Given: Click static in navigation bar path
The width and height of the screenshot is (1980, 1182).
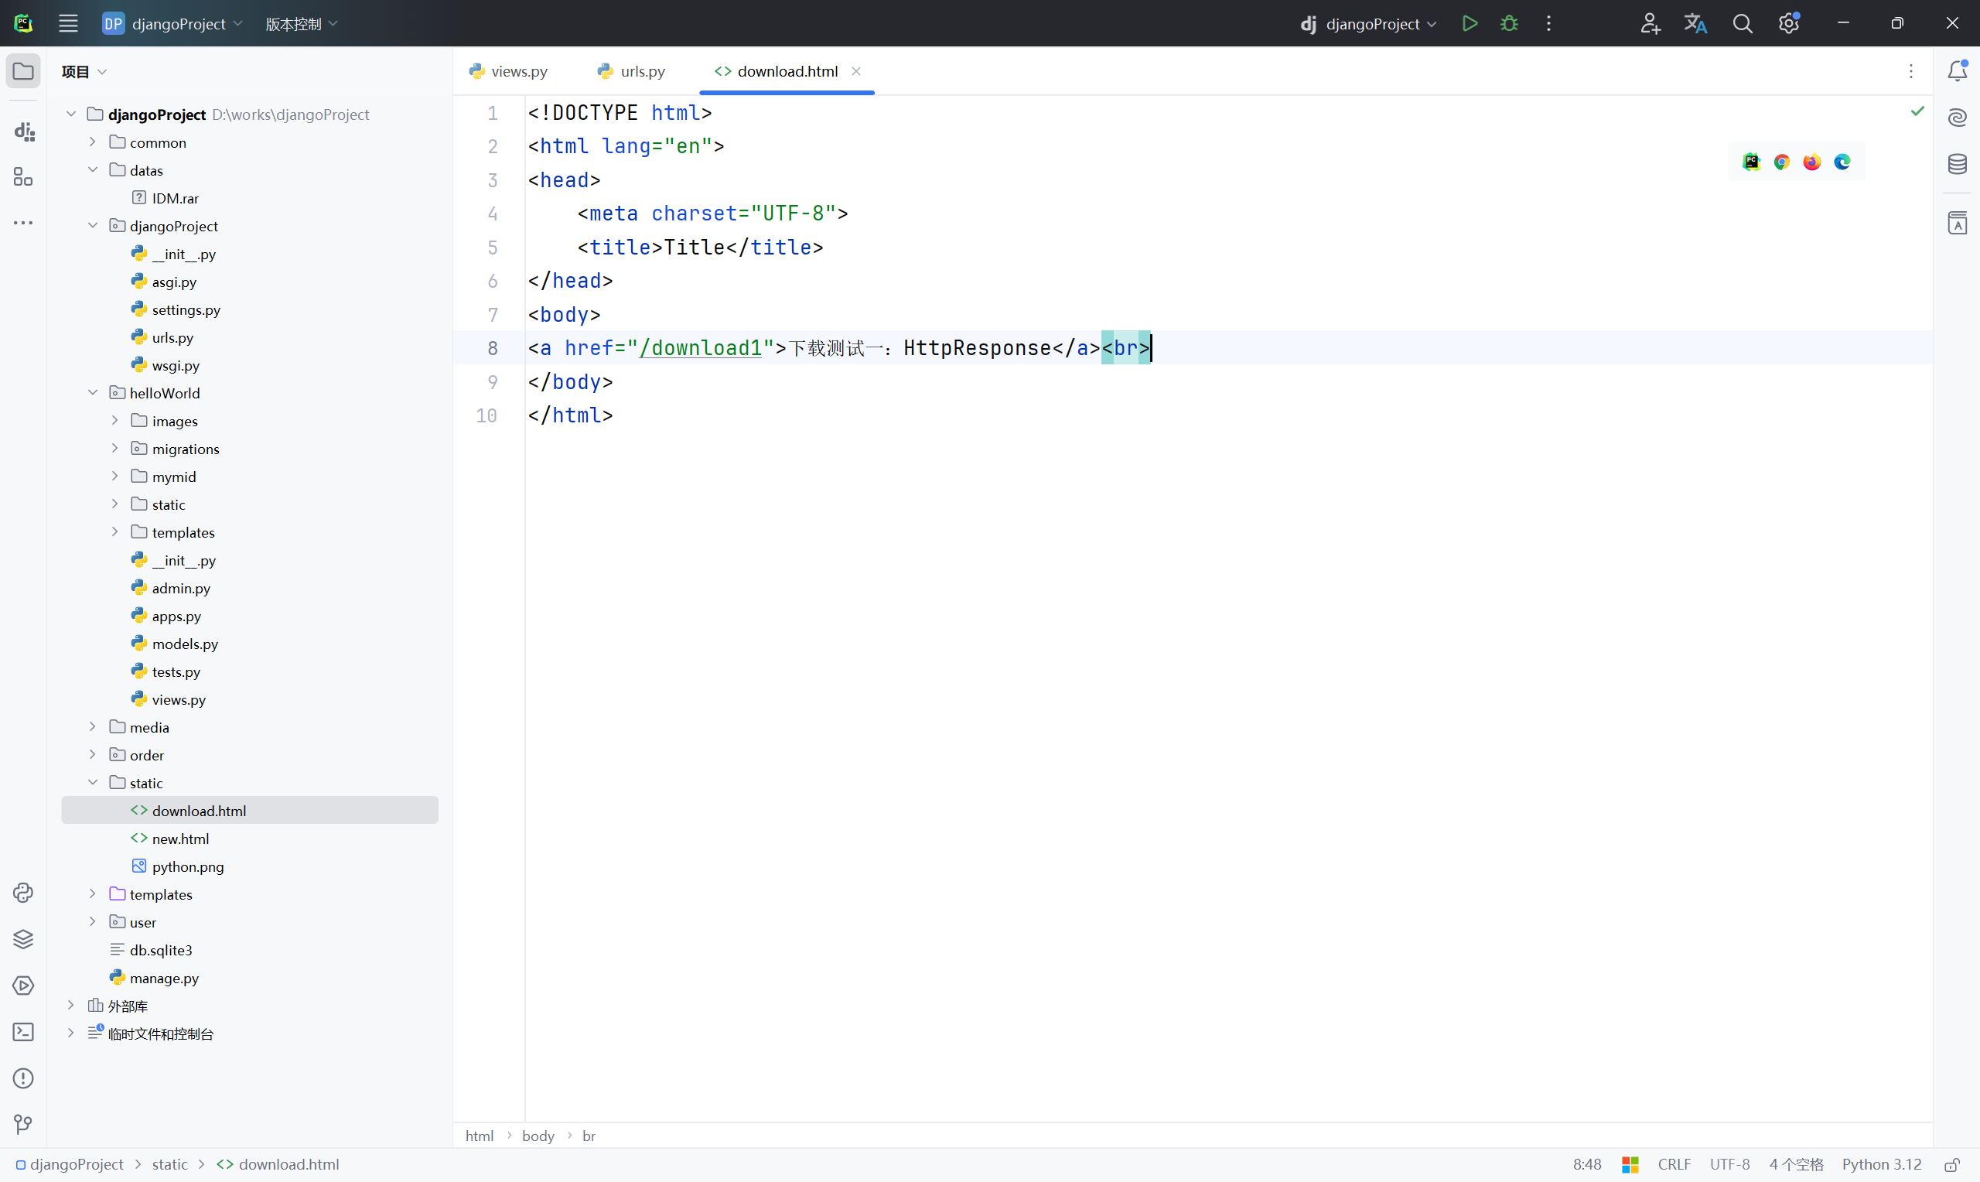Looking at the screenshot, I should tap(169, 1164).
